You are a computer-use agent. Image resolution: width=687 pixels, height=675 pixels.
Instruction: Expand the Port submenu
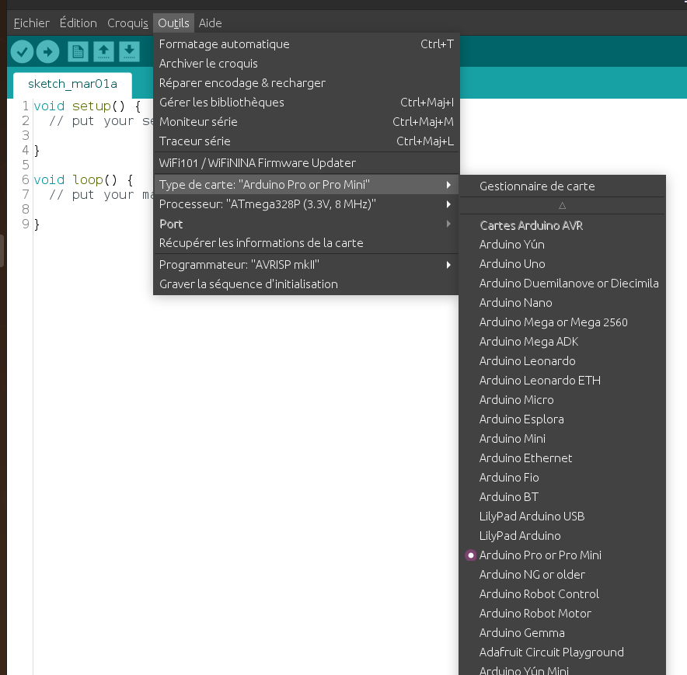(x=306, y=224)
